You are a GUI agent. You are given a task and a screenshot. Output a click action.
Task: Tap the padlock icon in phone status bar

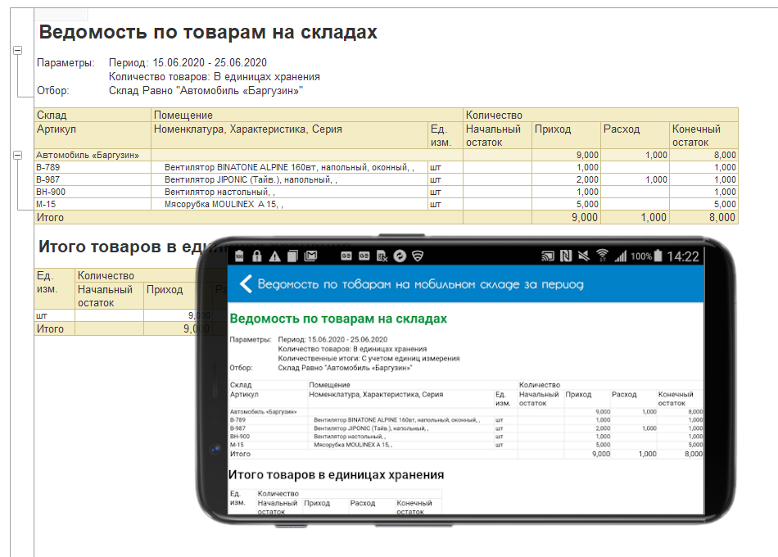coord(256,256)
